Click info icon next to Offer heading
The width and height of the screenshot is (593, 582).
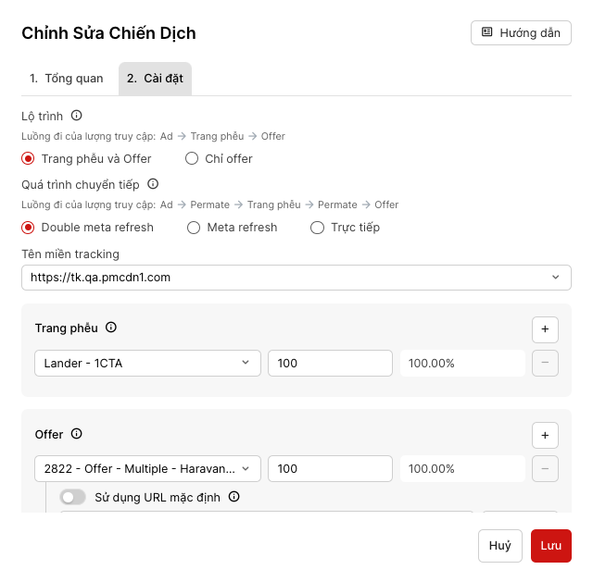coord(77,433)
